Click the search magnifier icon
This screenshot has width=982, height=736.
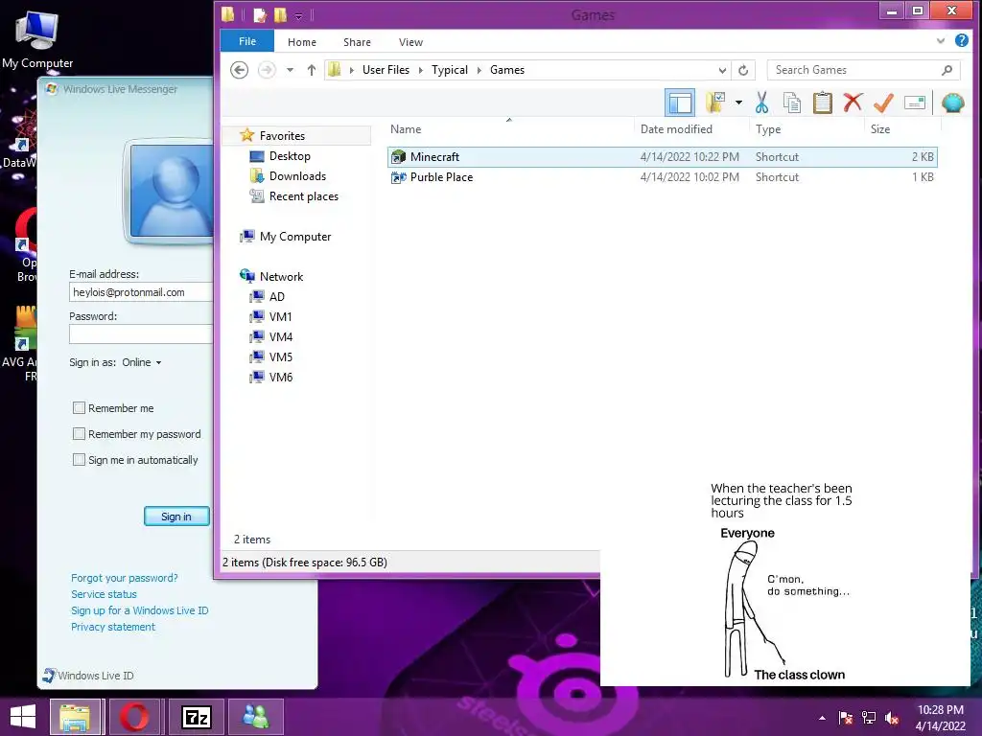[947, 70]
